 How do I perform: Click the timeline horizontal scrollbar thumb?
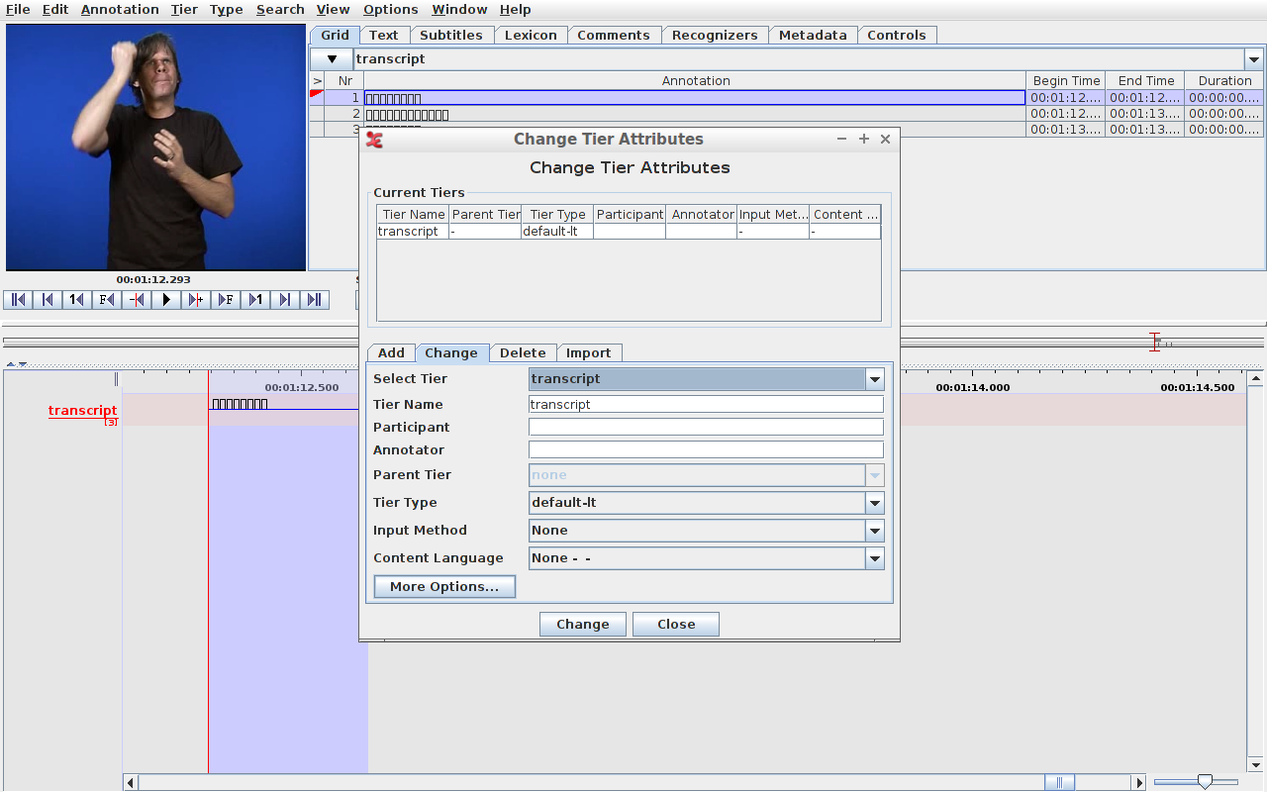1059,783
